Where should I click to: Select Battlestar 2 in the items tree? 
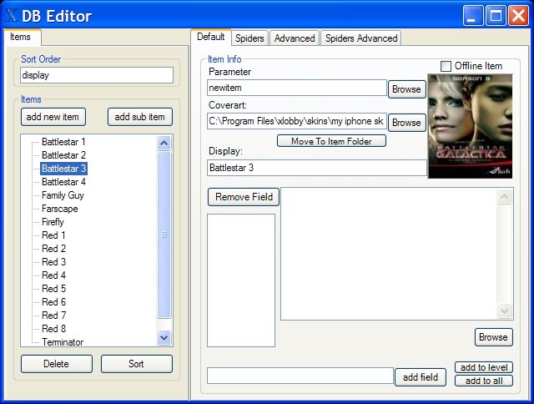(63, 155)
